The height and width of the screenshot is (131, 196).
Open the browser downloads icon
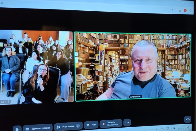pos(180,10)
